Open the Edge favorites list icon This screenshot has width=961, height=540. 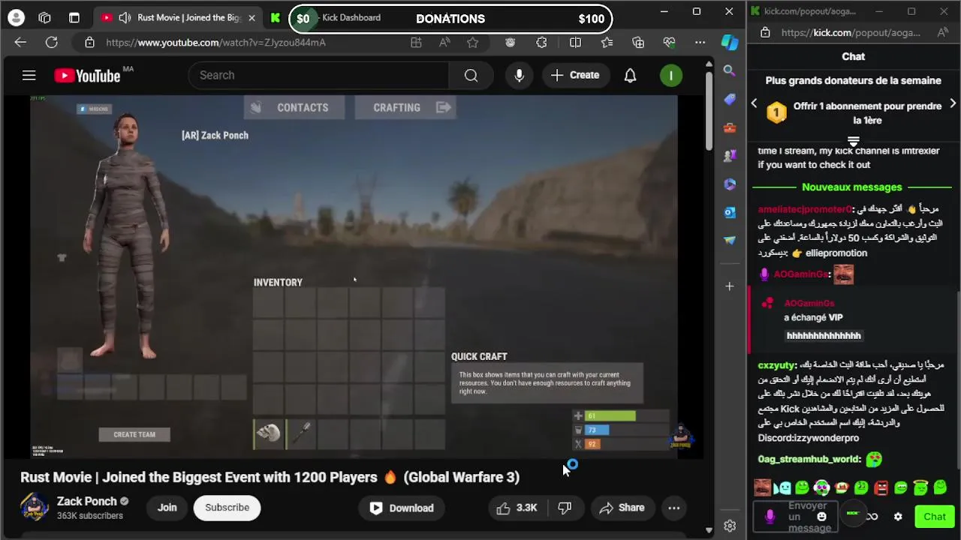coord(607,43)
